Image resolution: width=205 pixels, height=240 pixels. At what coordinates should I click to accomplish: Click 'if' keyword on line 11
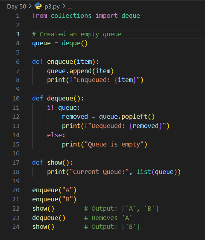(x=51, y=107)
